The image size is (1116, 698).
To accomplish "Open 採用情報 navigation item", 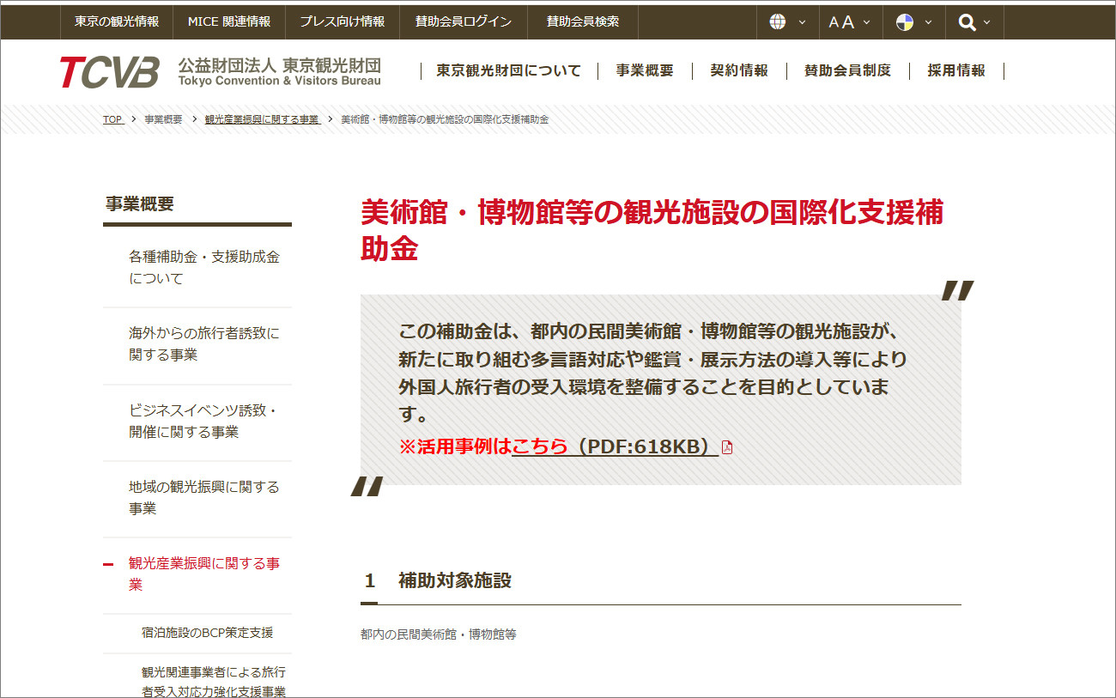I will click(956, 71).
